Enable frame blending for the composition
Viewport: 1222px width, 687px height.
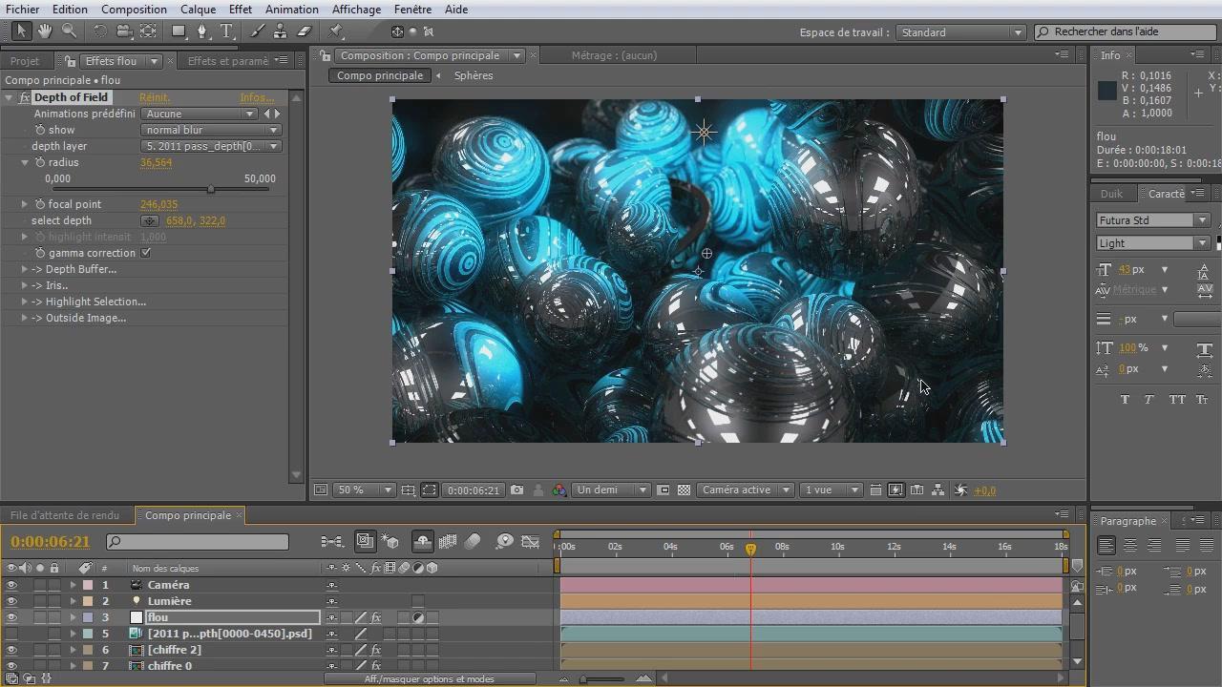click(x=448, y=542)
